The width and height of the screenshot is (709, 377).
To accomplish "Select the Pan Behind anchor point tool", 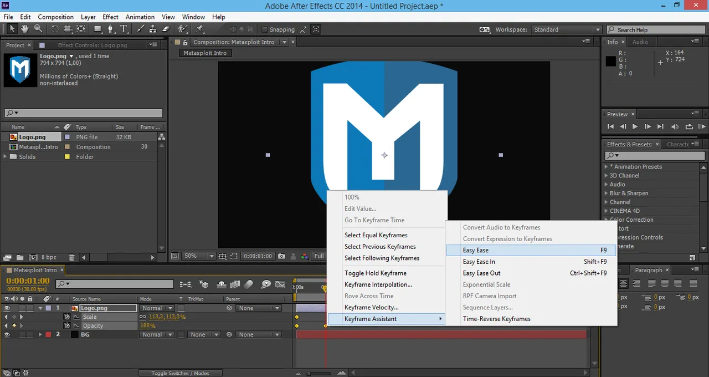I will click(81, 29).
